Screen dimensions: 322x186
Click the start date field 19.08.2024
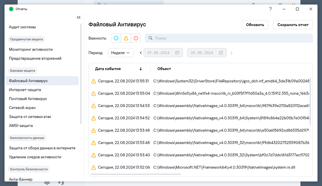click(x=163, y=53)
